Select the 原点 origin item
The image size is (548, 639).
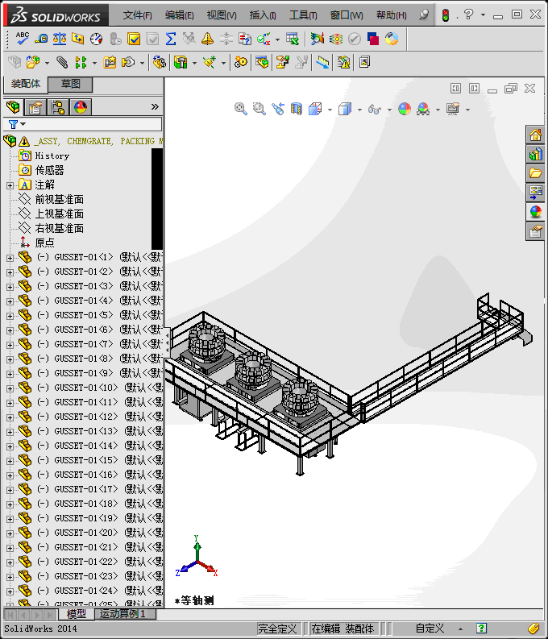point(44,243)
